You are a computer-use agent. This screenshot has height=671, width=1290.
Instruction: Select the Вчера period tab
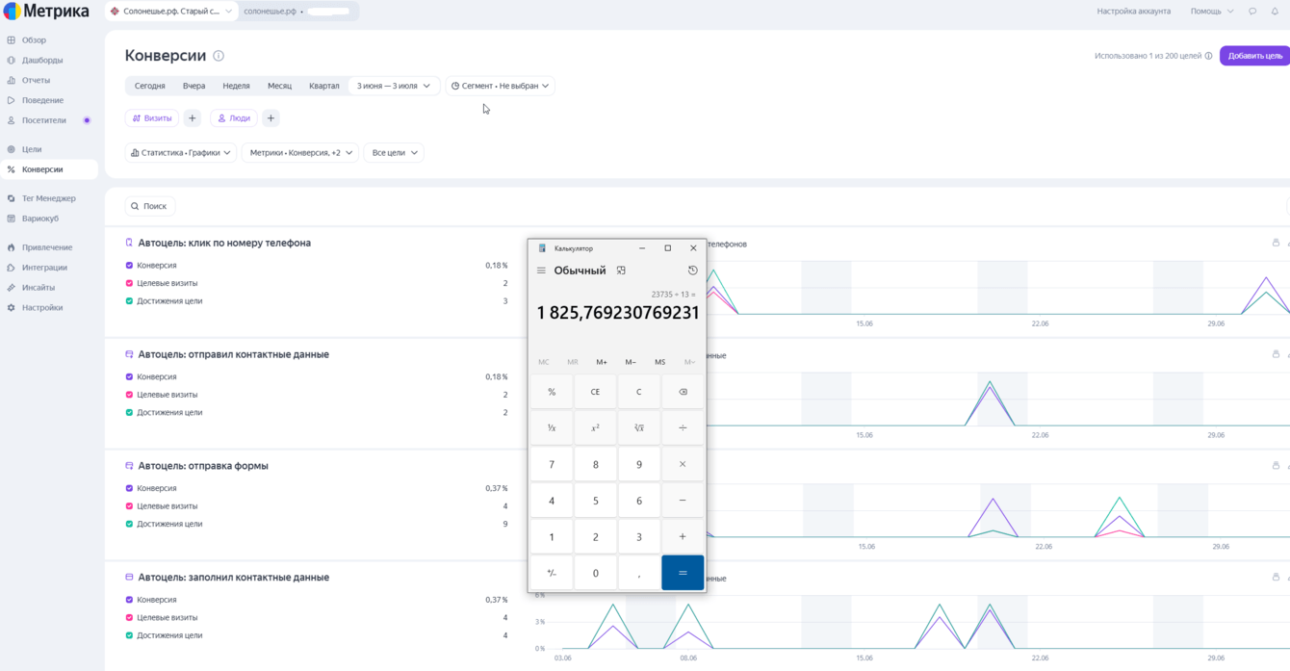(x=193, y=86)
